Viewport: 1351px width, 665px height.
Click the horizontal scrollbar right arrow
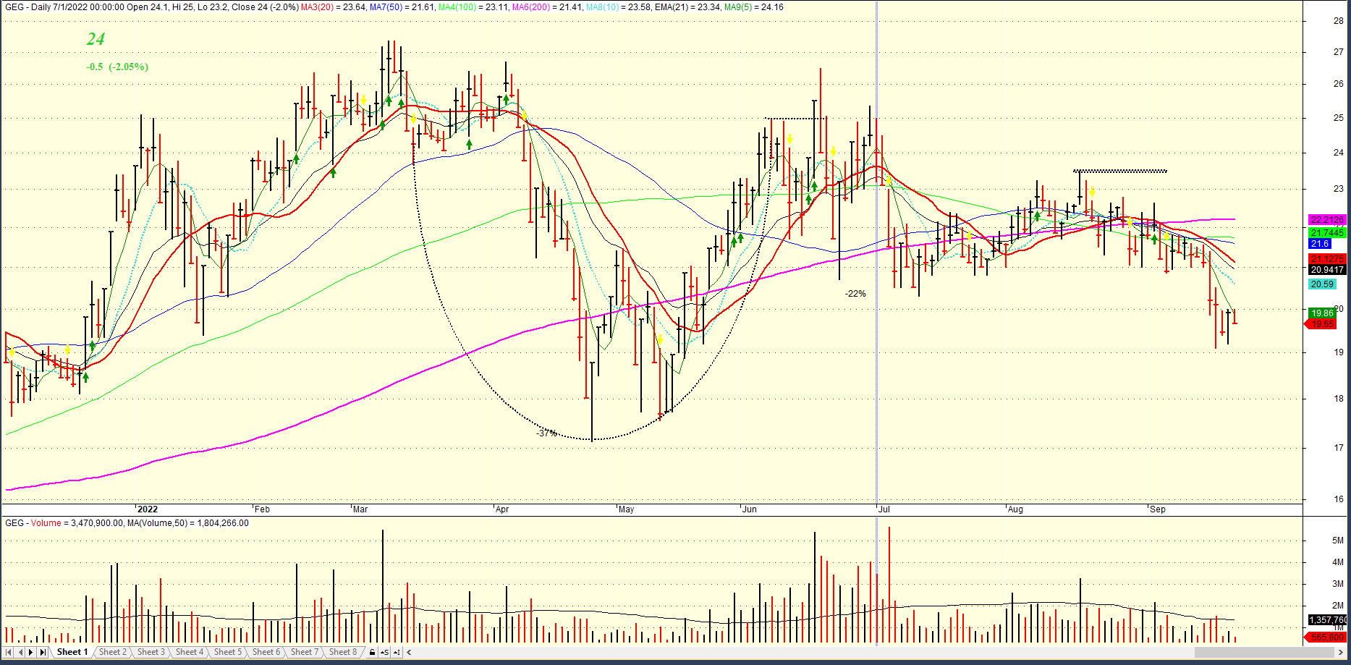click(1342, 653)
